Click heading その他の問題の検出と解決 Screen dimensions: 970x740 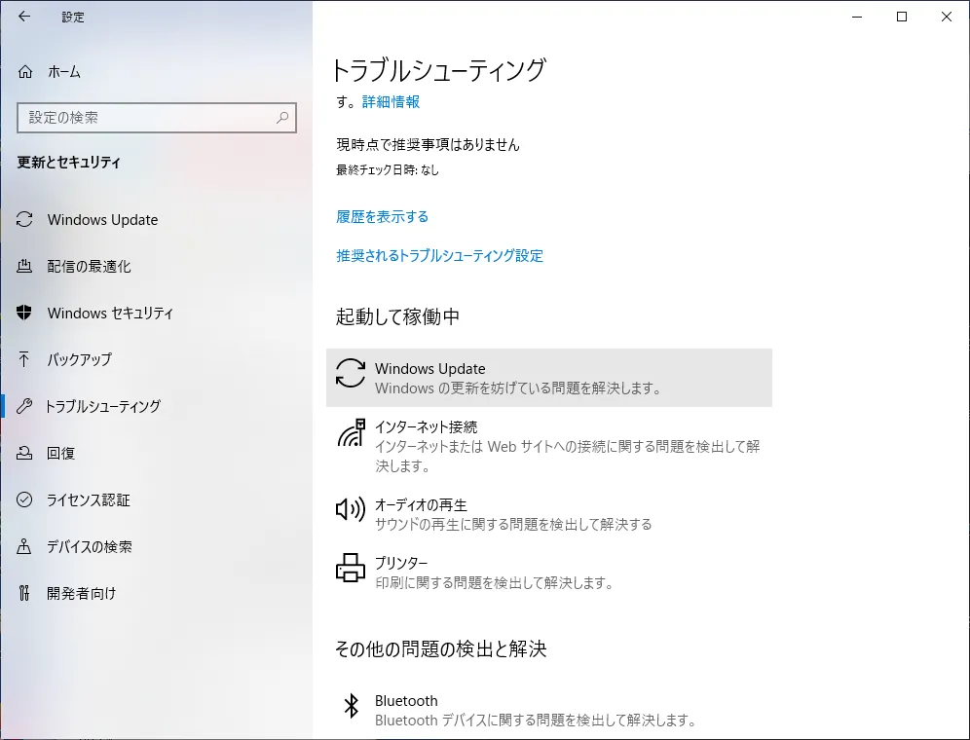coord(440,648)
